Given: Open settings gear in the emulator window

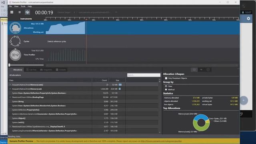Looking at the screenshot, I should pyautogui.click(x=248, y=18).
